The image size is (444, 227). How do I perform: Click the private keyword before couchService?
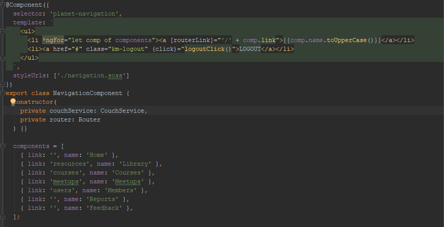pos(33,111)
